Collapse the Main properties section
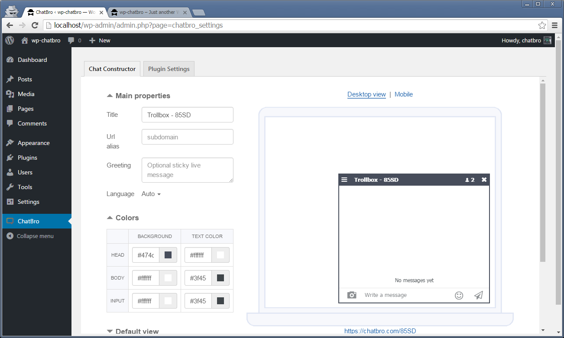The image size is (564, 338). 139,96
